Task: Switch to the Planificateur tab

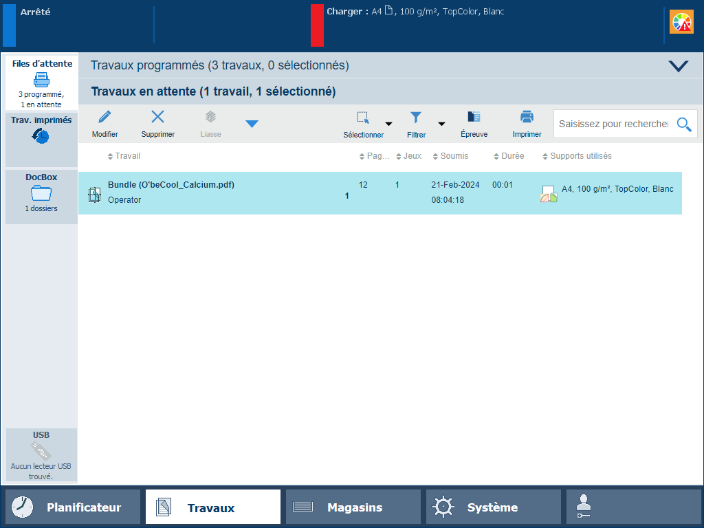Action: [73, 507]
